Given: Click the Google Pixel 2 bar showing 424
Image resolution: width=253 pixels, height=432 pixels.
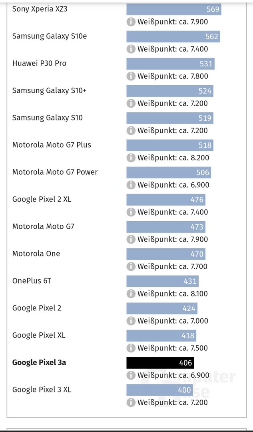Looking at the screenshot, I should pos(162,308).
